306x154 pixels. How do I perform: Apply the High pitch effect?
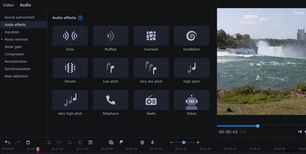[x=192, y=68]
